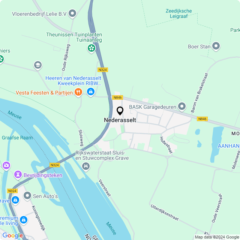Select the Bevrijdingsteken monument icon
This screenshot has height=240, width=240.
(x=18, y=175)
